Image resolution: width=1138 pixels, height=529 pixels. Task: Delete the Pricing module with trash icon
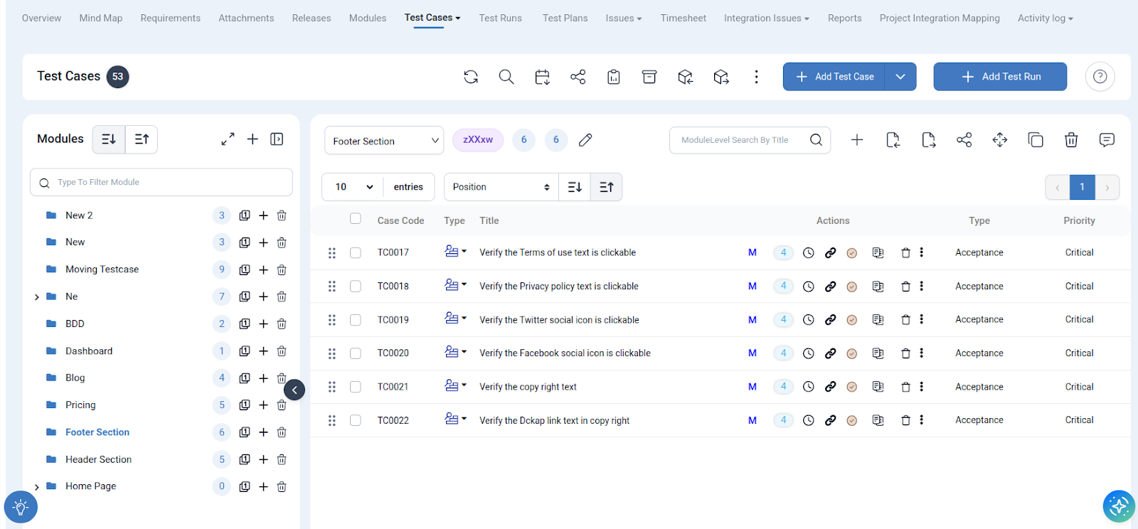(282, 405)
